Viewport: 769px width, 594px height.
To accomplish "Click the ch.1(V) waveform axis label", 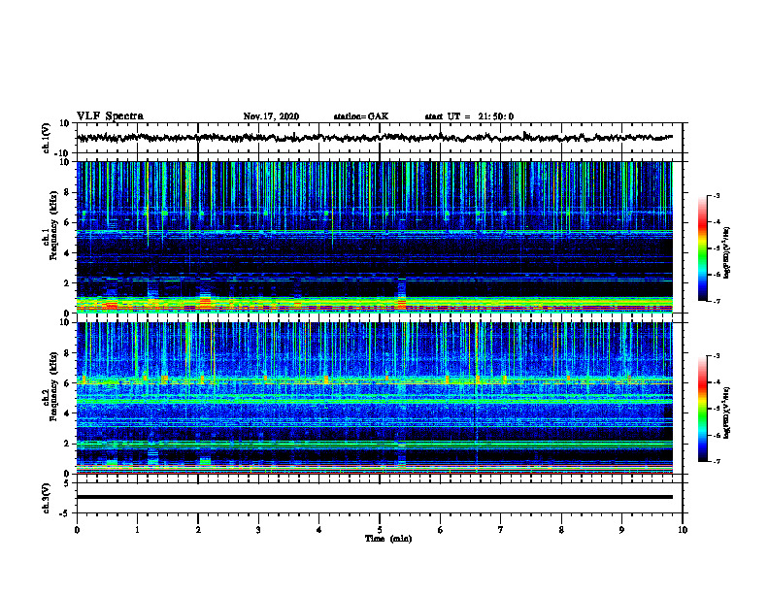I will [x=47, y=138].
